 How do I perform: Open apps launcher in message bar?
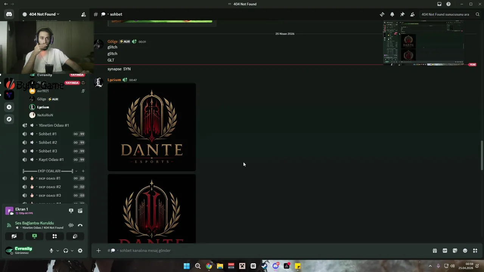click(475, 250)
